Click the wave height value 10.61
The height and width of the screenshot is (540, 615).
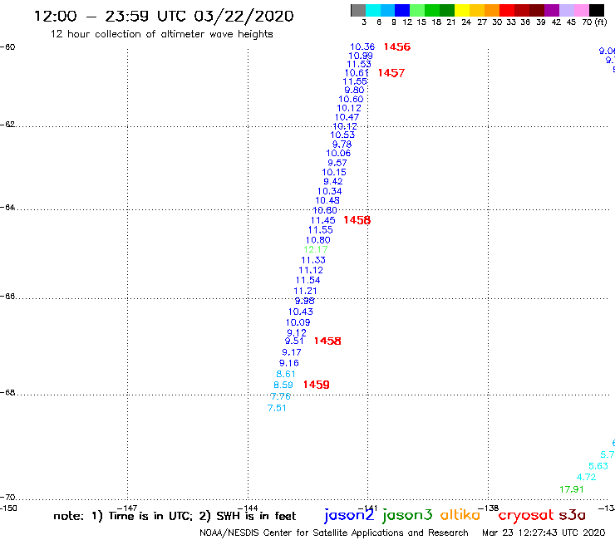357,73
